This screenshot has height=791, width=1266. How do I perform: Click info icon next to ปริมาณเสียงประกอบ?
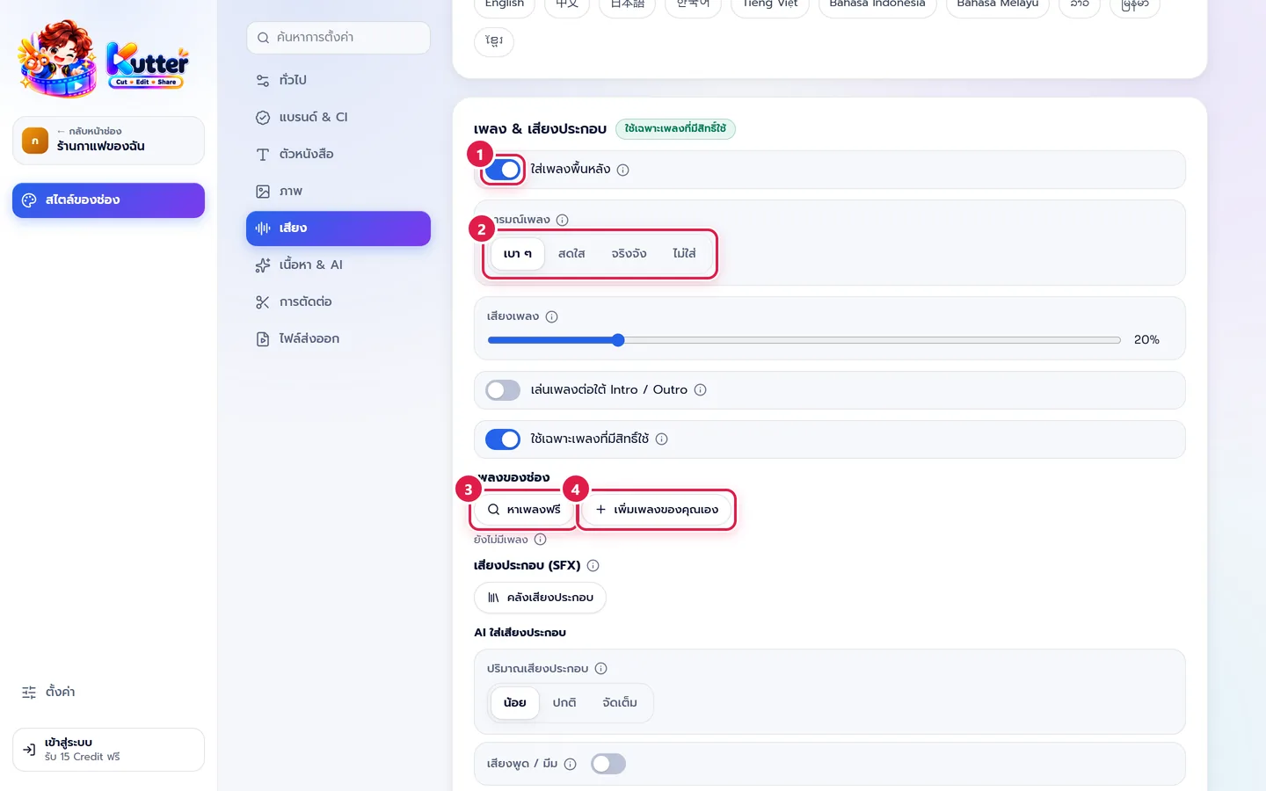pos(600,668)
